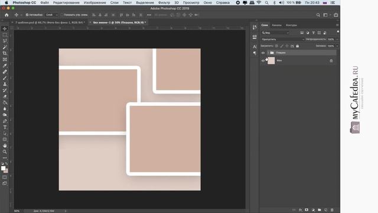This screenshot has height=213, width=378.
Task: Toggle lock position button
Action: click(x=287, y=46)
